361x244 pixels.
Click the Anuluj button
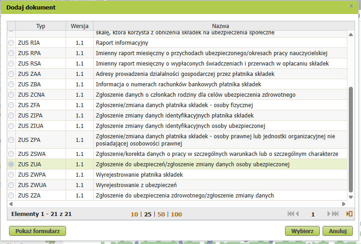[x=338, y=231]
